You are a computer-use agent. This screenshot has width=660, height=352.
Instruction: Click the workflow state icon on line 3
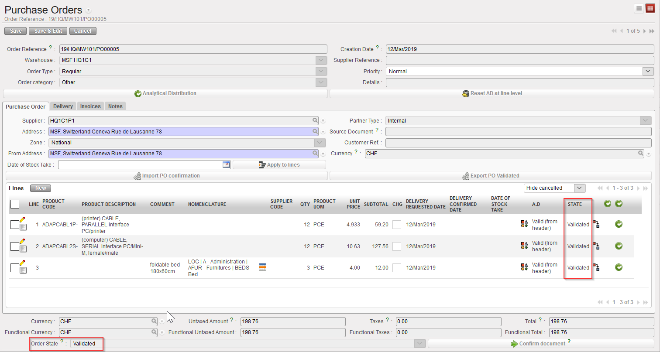click(596, 267)
